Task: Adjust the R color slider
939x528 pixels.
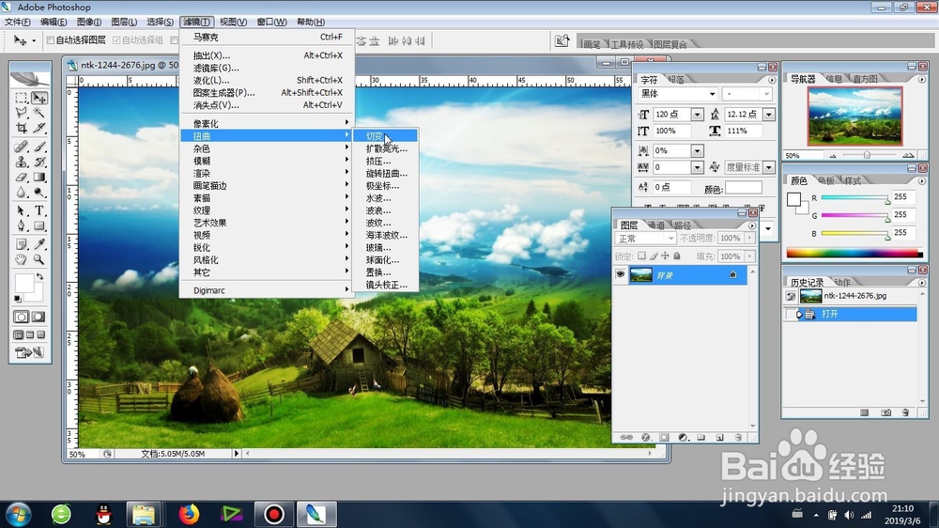Action: pos(887,200)
